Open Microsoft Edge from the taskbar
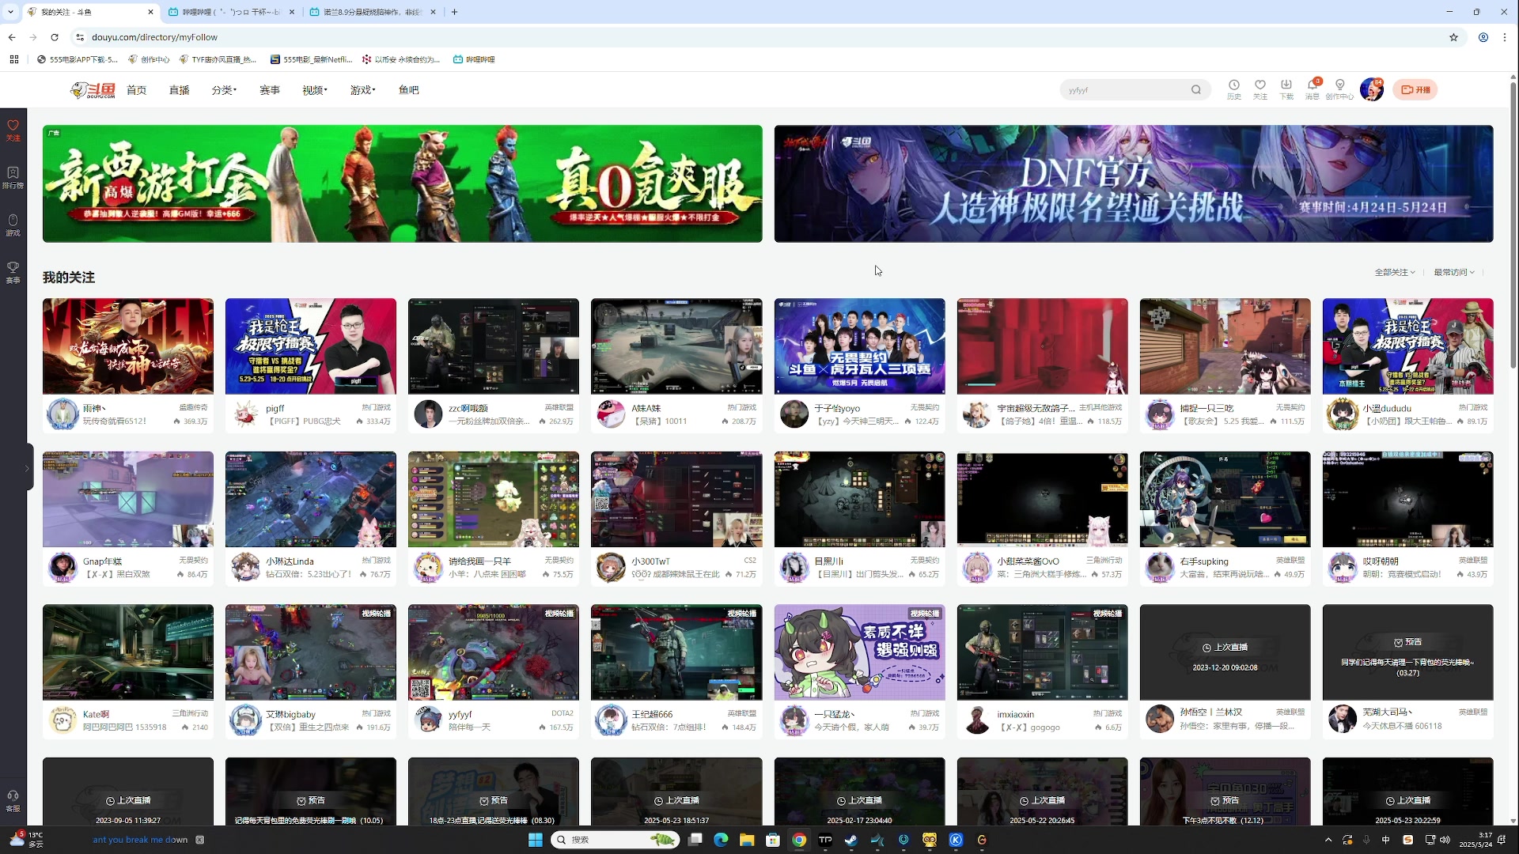Screen dimensions: 1519x854 click(x=721, y=840)
